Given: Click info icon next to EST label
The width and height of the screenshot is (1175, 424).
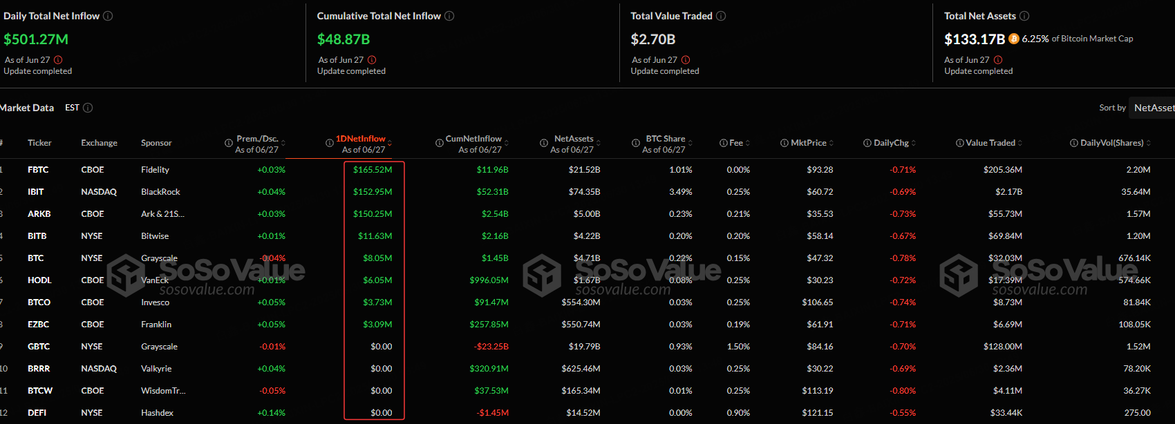Looking at the screenshot, I should [88, 108].
